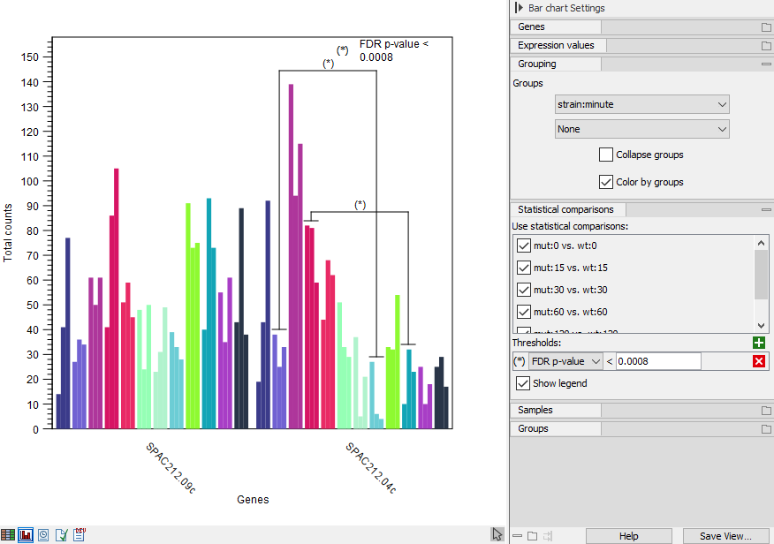Enable the Collapse groups checkbox

click(x=606, y=155)
